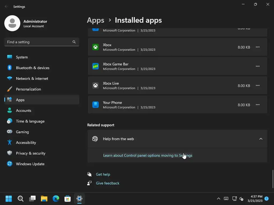Click the Get help link

click(103, 174)
